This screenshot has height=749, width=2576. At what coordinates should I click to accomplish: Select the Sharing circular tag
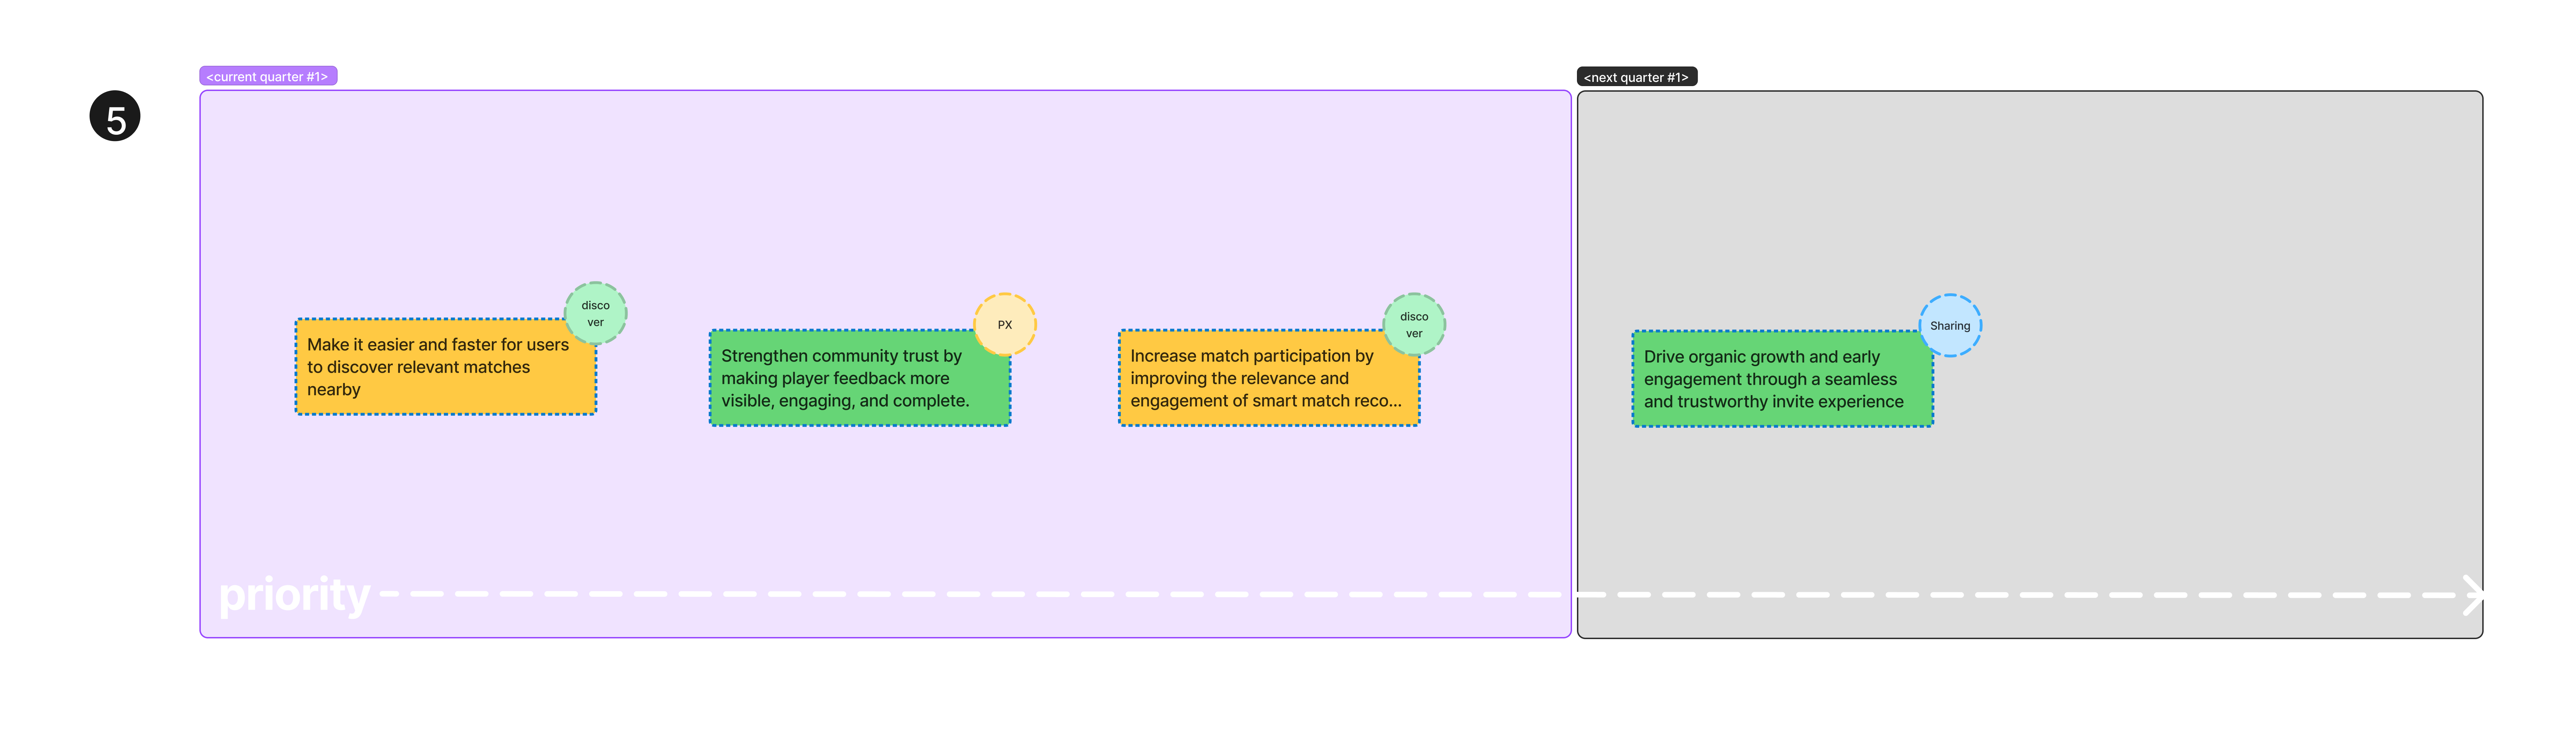pos(1950,325)
